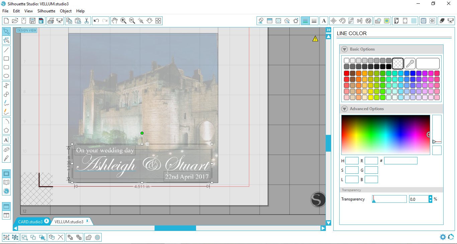Open the Fill Pattern panel

point(278,21)
